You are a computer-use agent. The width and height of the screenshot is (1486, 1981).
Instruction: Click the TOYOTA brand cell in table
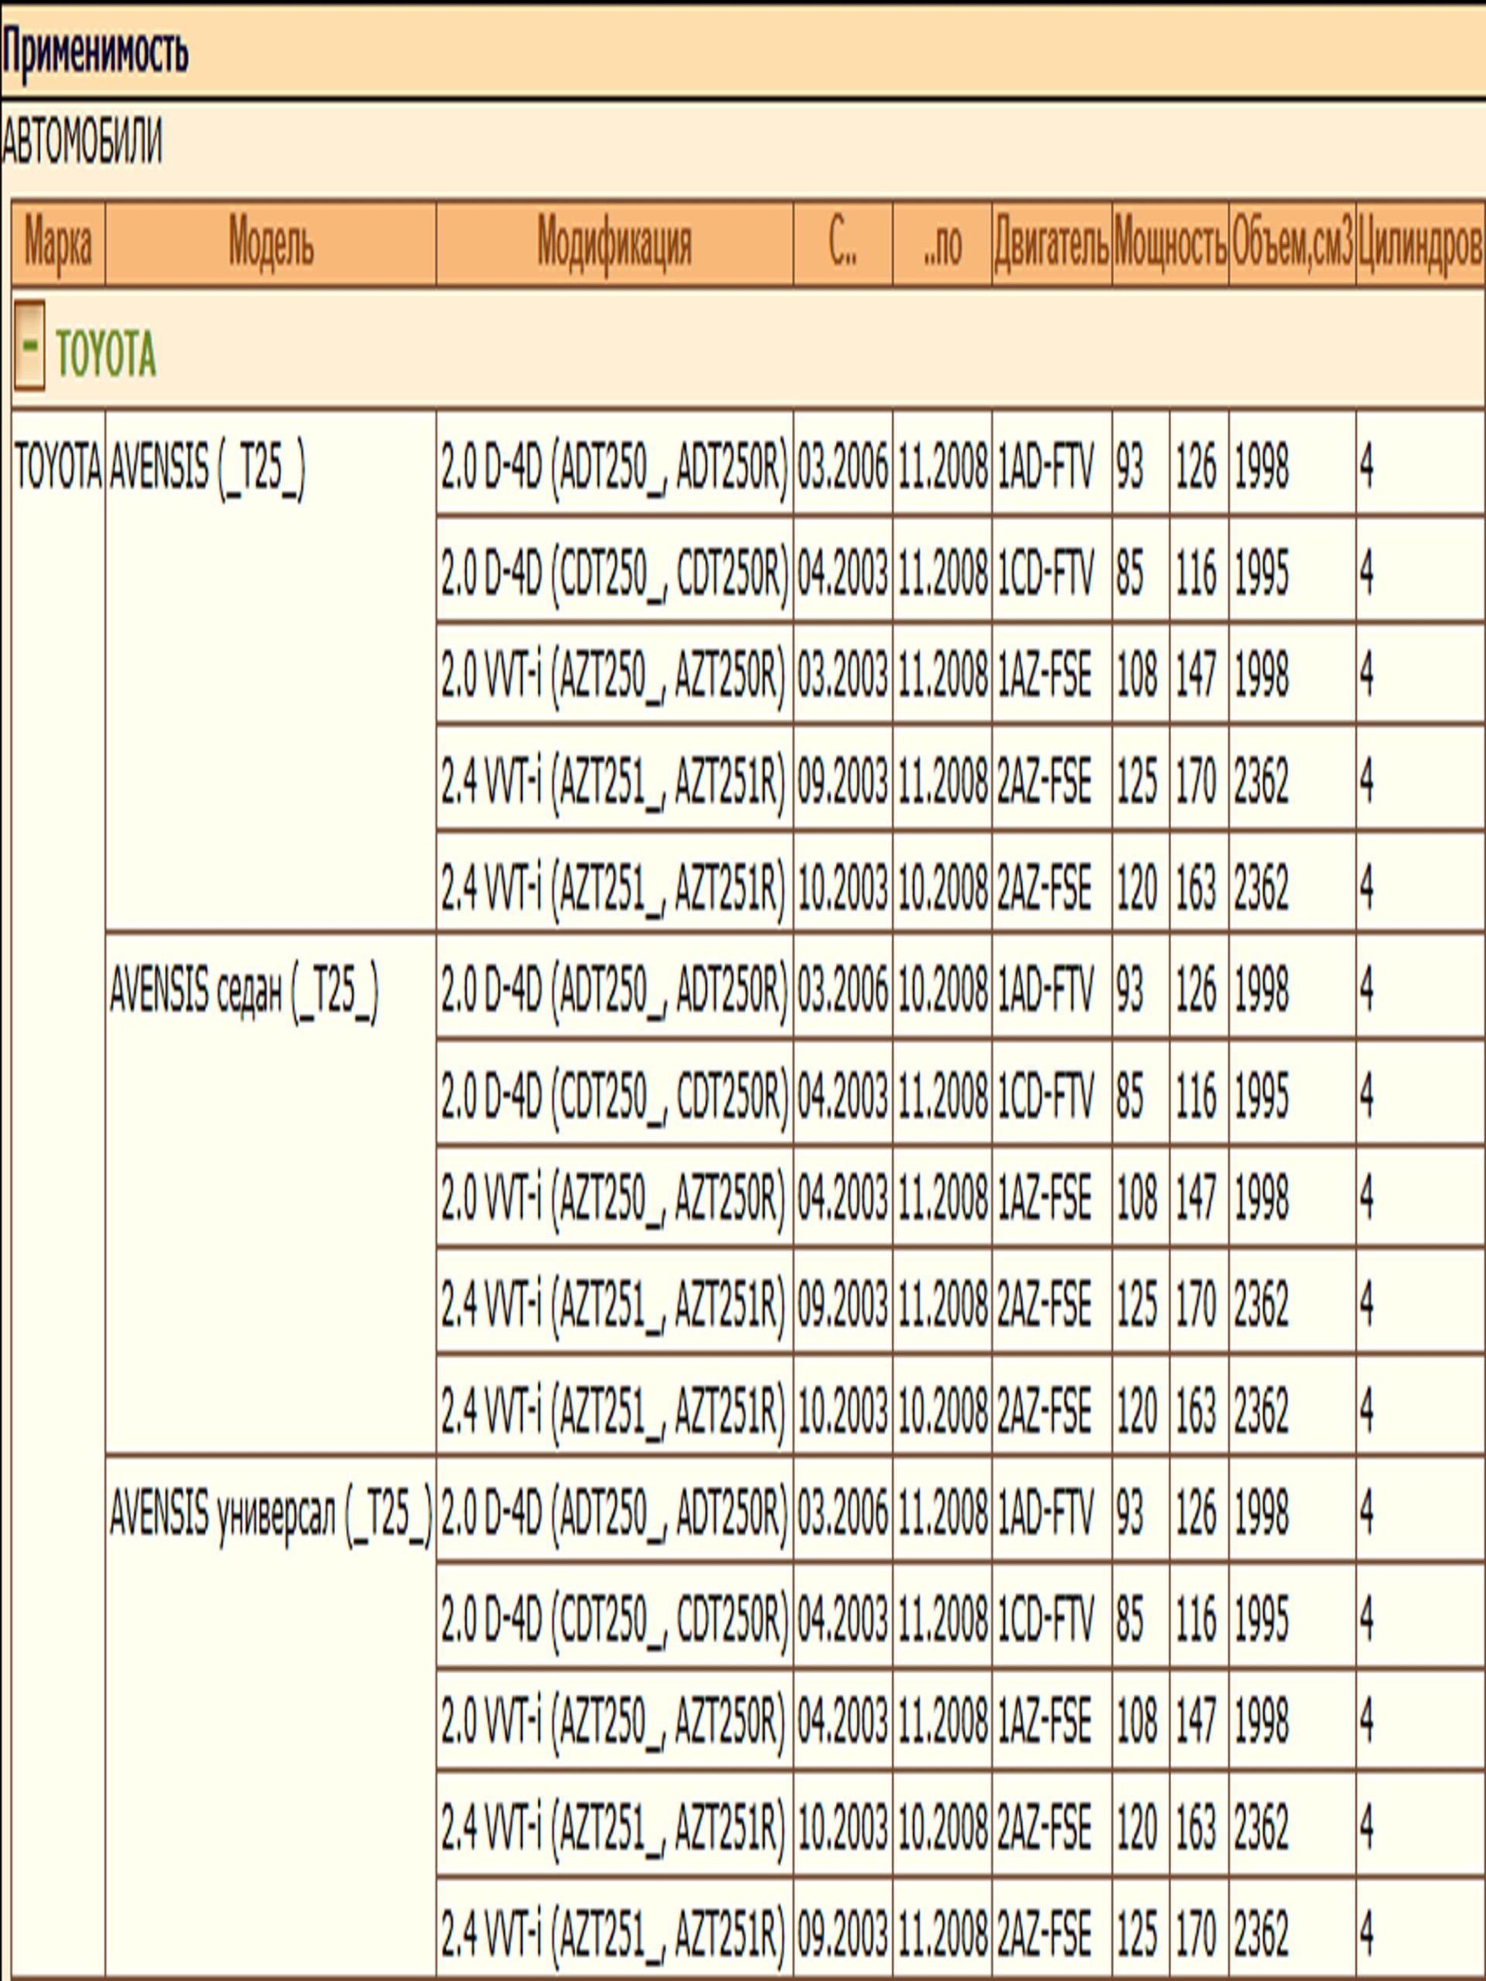tap(58, 467)
